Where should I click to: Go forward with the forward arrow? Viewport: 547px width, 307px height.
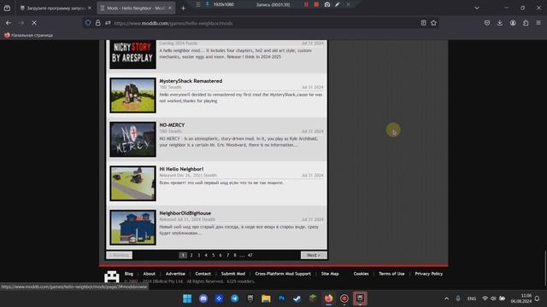[21, 23]
